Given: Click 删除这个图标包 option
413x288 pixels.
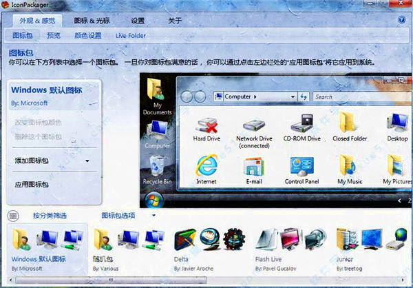Looking at the screenshot, I should [38, 136].
